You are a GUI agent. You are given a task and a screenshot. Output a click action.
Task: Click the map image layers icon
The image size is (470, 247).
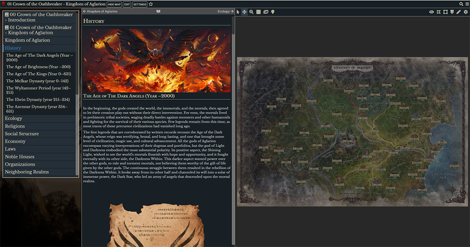pyautogui.click(x=265, y=12)
